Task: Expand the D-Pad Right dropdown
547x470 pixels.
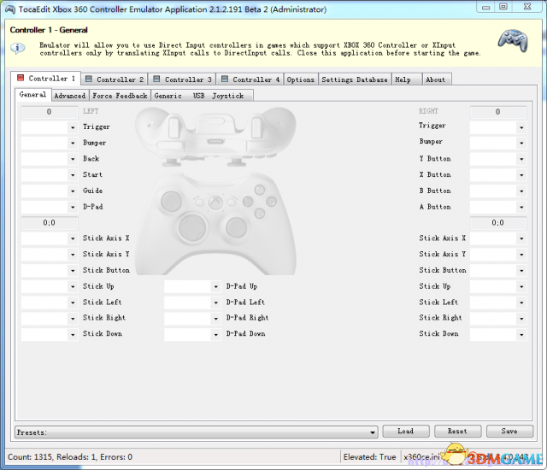Action: click(216, 319)
